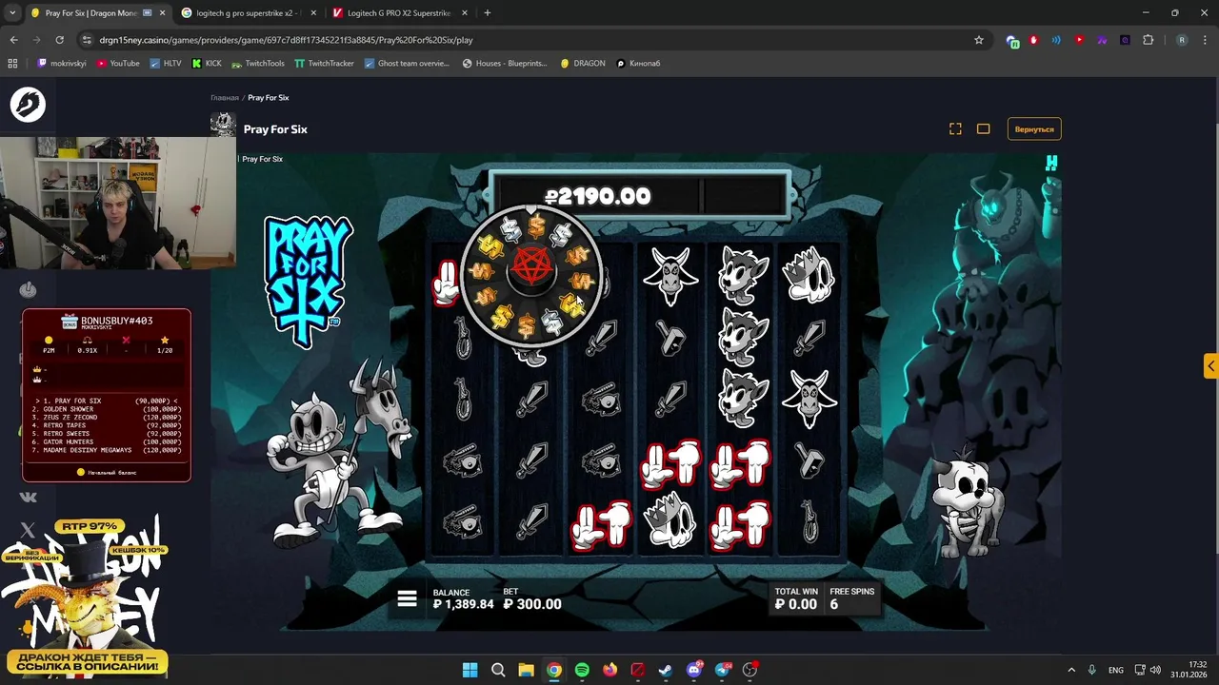The image size is (1219, 685).
Task: Expand the orange side panel arrow
Action: click(x=1210, y=365)
